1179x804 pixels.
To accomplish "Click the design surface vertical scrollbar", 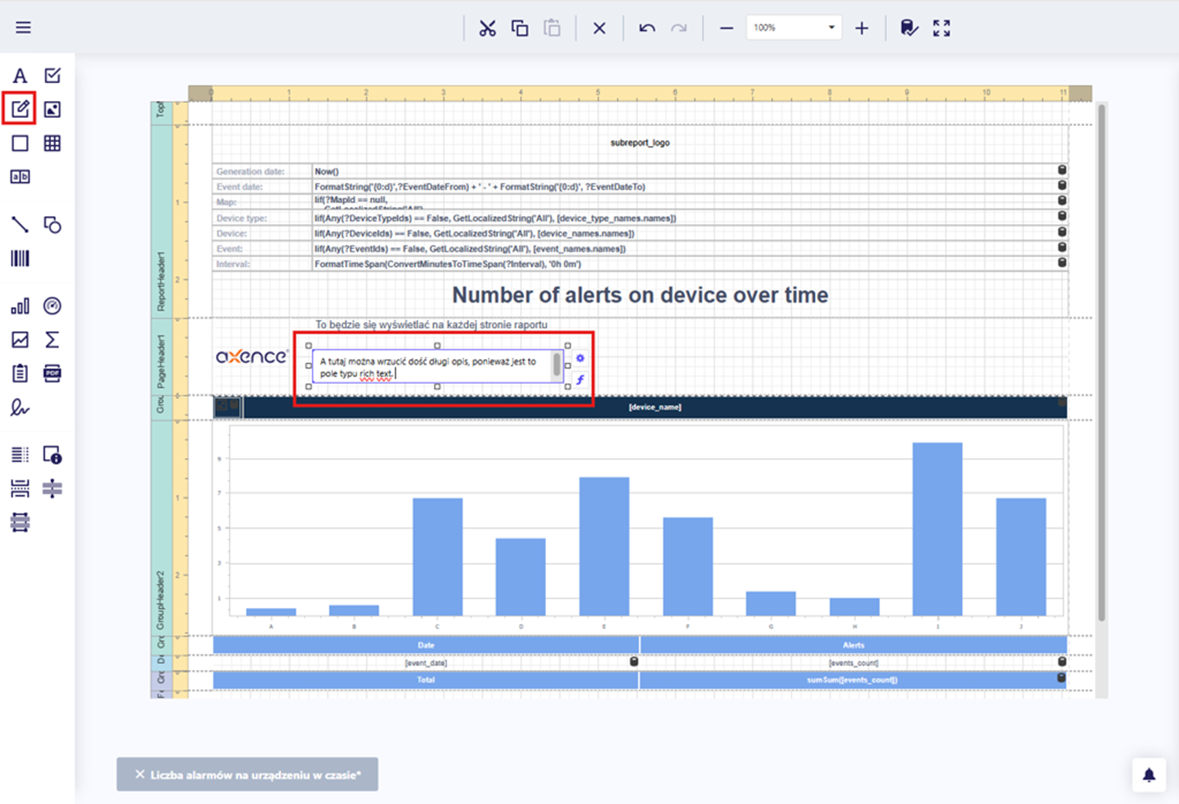I will click(1102, 361).
